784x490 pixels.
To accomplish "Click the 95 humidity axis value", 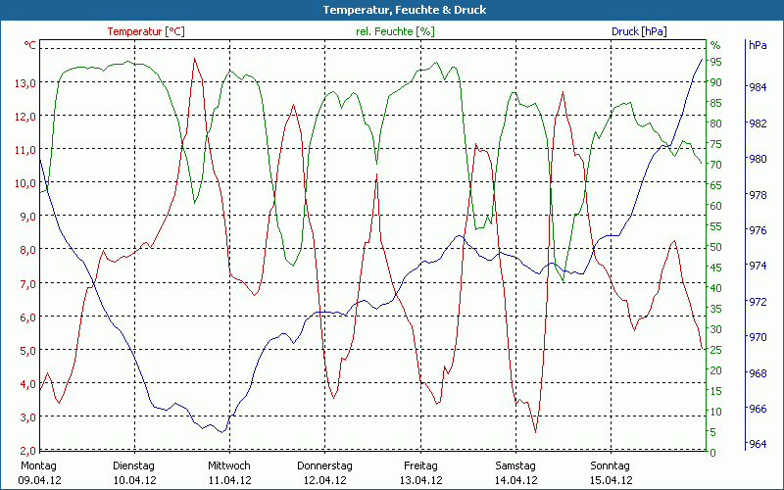I will [x=716, y=62].
